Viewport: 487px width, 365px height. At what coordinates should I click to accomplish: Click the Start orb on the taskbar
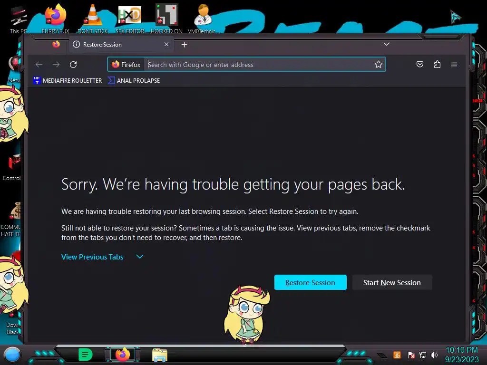coord(12,355)
